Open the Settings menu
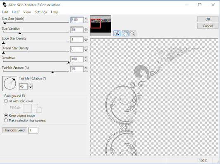Viewport: 220px width, 164px height. [x=41, y=12]
